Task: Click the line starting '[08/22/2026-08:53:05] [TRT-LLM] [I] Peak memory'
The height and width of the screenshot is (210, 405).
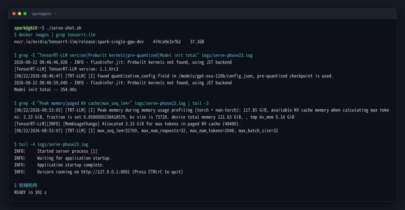Action: (201, 110)
